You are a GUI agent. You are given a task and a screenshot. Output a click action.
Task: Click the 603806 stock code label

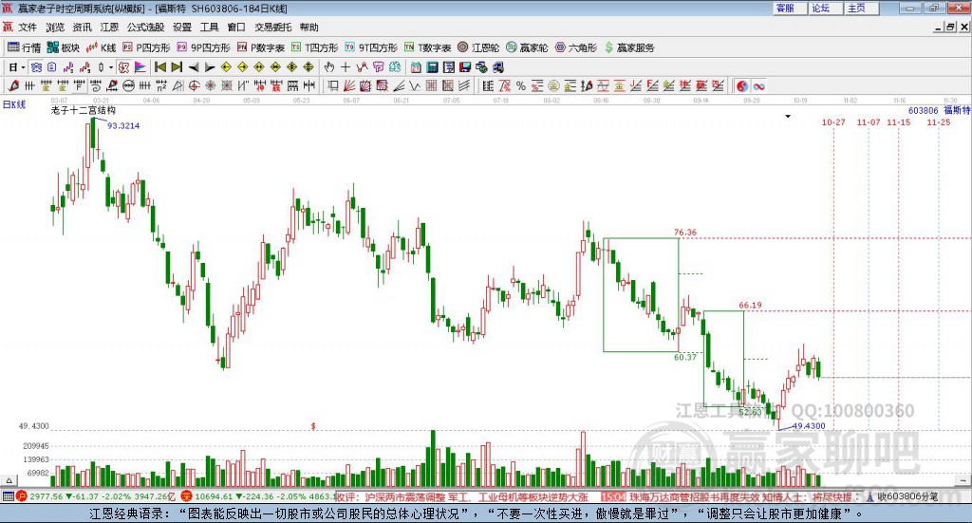(x=923, y=110)
